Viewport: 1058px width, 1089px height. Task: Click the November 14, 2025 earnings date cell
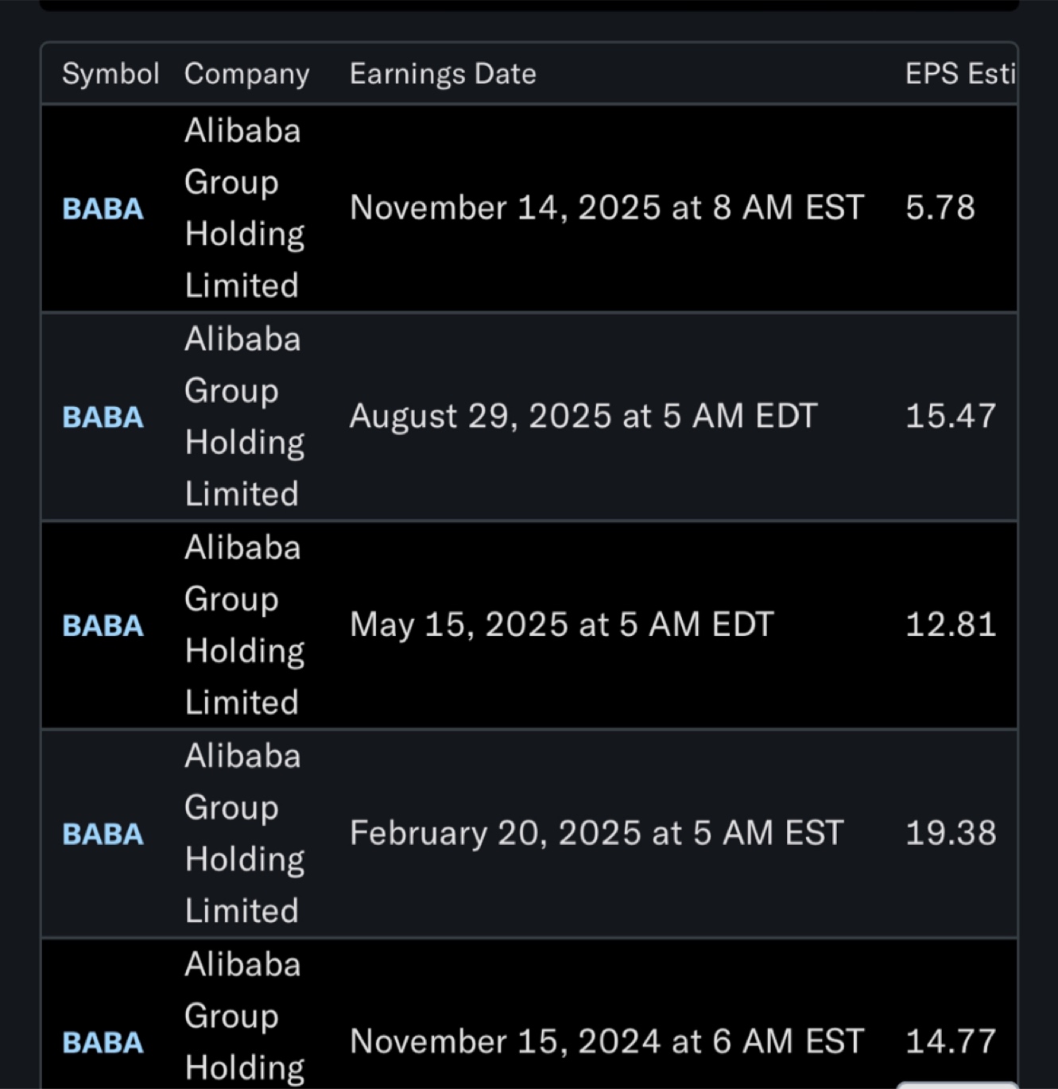point(606,208)
